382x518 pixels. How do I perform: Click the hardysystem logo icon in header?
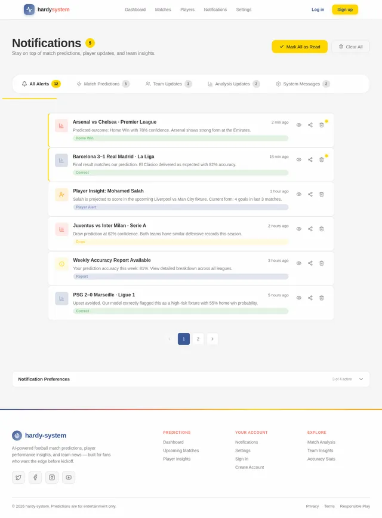(x=29, y=10)
